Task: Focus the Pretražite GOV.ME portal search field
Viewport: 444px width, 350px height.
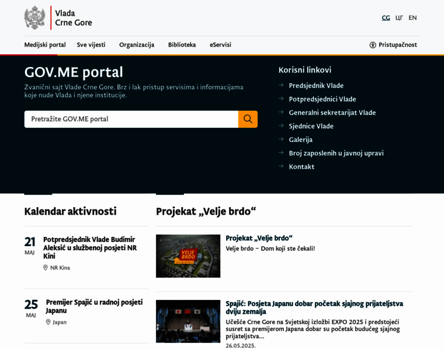Action: pyautogui.click(x=131, y=119)
